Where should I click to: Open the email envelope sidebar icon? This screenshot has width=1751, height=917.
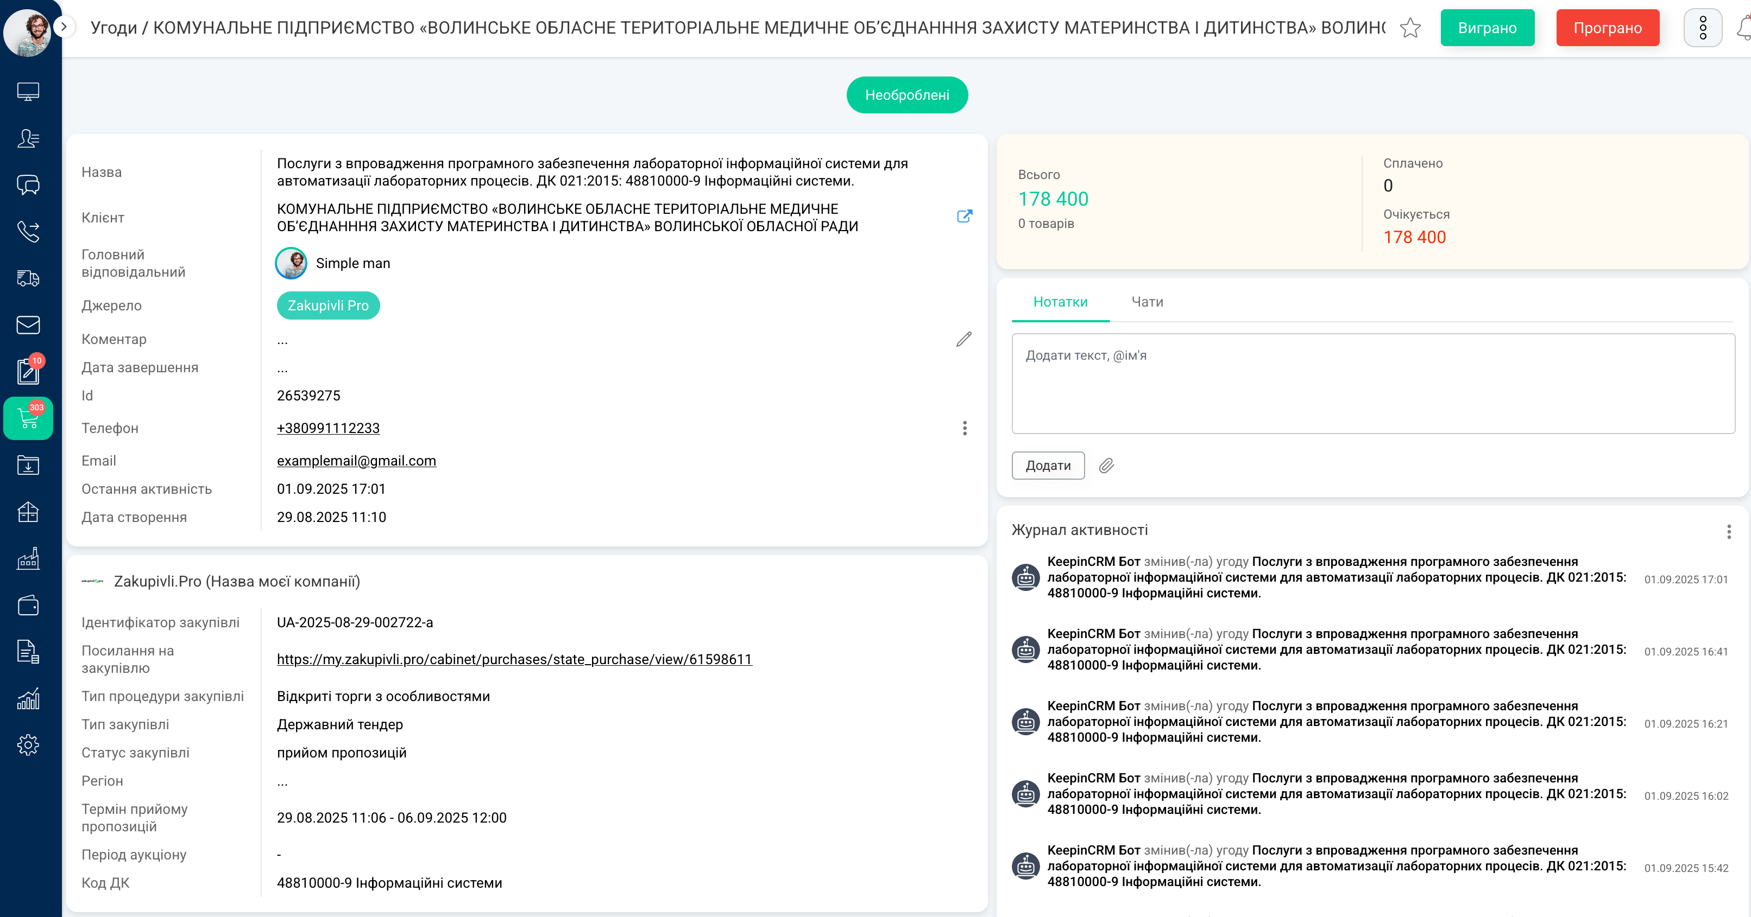[x=28, y=324]
